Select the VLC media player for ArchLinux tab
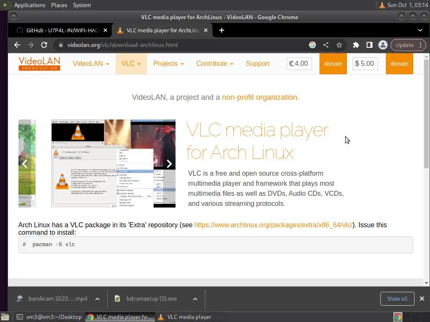This screenshot has width=430, height=322. (x=162, y=30)
